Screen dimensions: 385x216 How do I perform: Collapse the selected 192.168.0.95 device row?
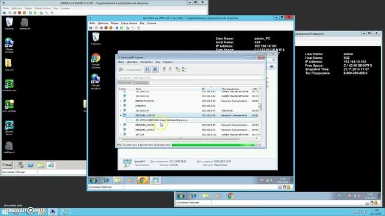pyautogui.click(x=120, y=115)
